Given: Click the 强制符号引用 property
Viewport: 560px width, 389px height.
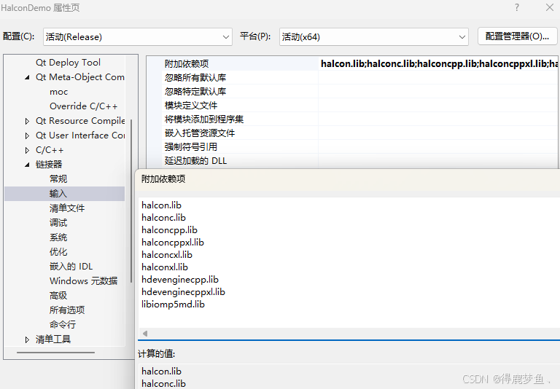Looking at the screenshot, I should (191, 147).
